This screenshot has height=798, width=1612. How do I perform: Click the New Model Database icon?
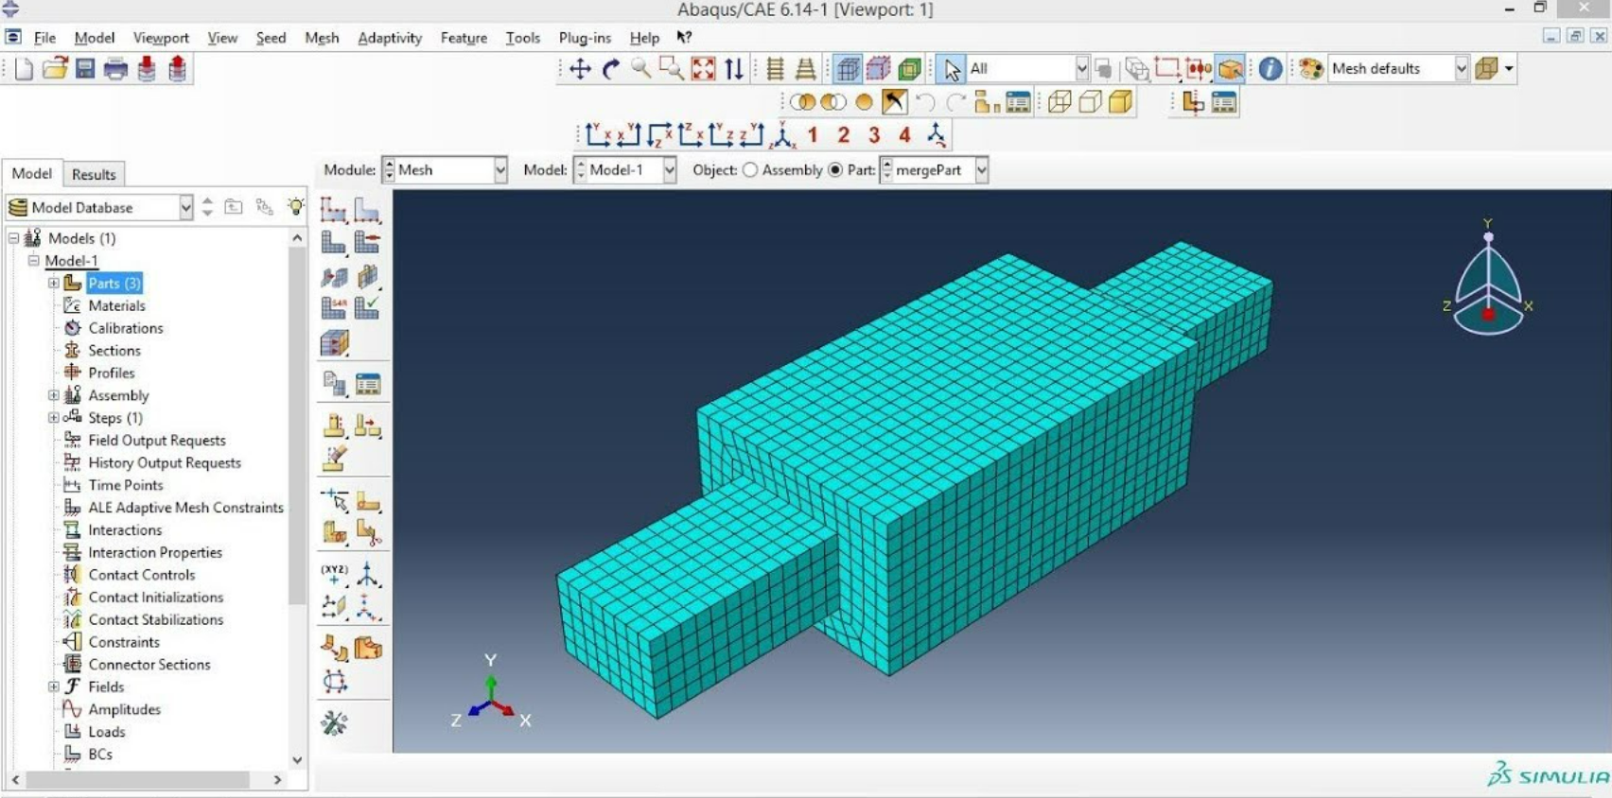point(24,68)
